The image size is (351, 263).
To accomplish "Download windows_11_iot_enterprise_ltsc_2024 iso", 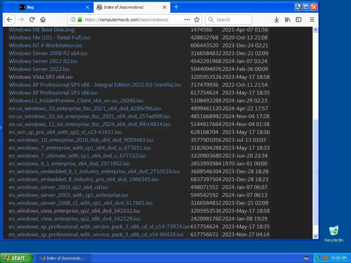I will [89, 124].
